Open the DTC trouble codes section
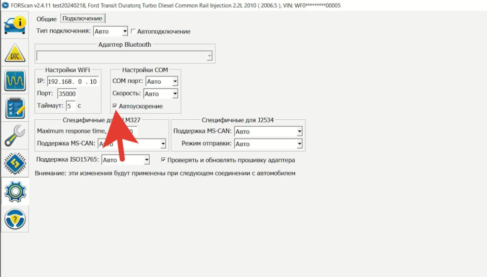 coord(15,53)
